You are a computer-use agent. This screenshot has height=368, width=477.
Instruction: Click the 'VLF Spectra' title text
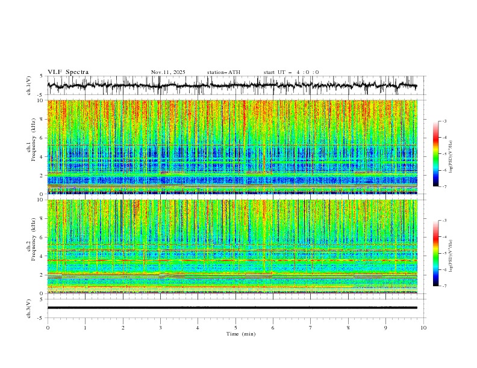(68, 72)
